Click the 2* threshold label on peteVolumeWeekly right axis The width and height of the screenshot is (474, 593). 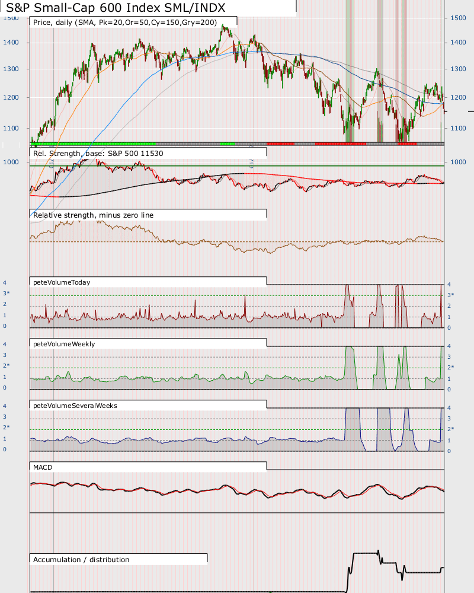point(451,367)
